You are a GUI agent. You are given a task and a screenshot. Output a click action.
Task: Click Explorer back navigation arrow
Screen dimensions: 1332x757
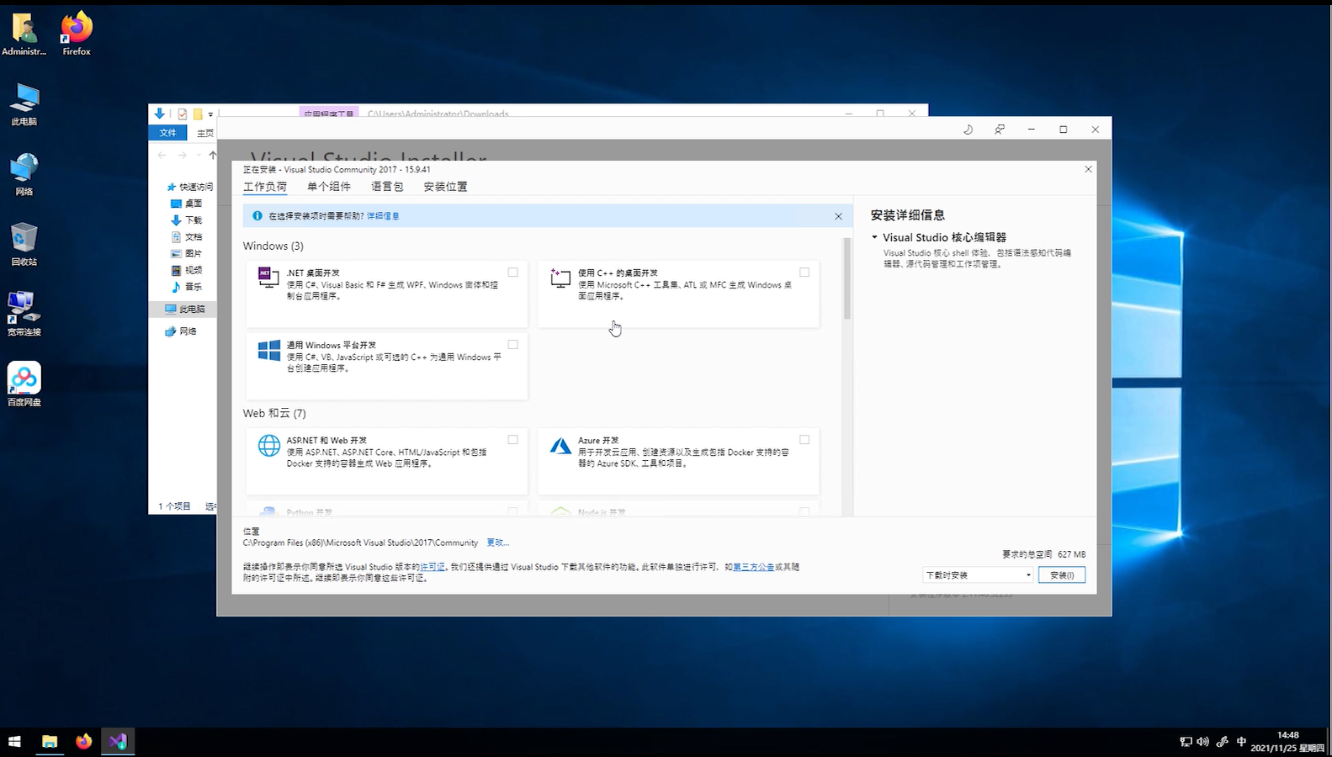point(162,156)
